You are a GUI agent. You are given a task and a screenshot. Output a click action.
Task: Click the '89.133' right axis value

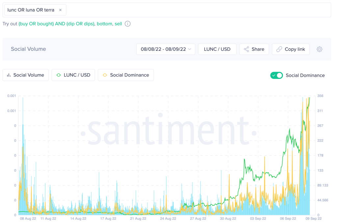click(323, 185)
